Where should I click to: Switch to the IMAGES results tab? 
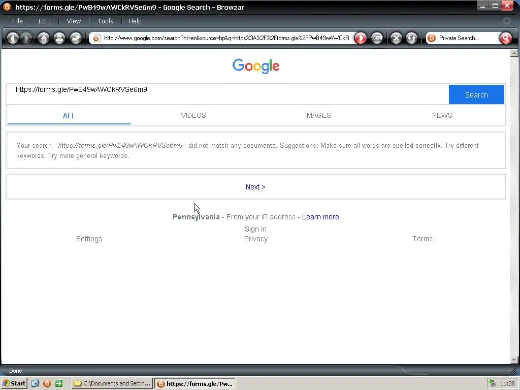click(x=318, y=115)
